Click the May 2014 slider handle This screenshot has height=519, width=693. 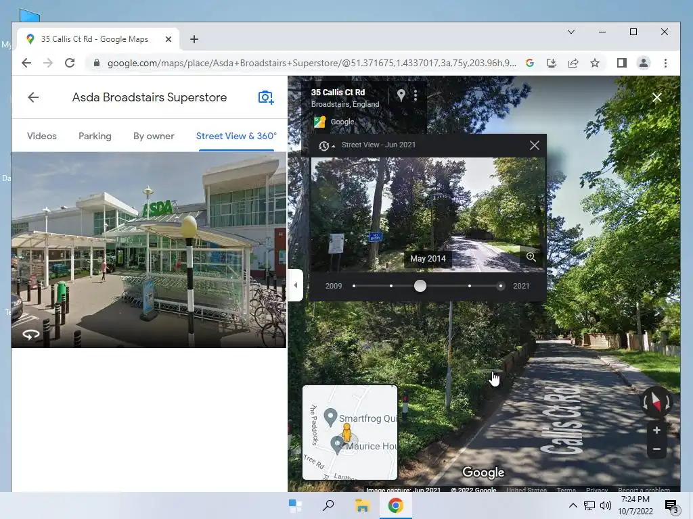tap(420, 286)
